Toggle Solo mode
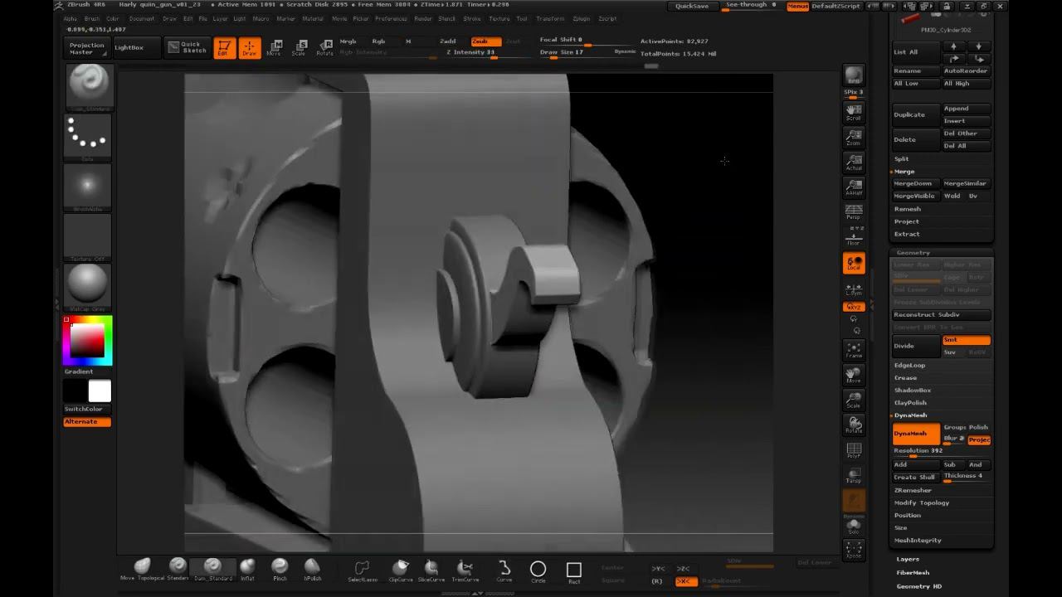The height and width of the screenshot is (597, 1062). point(854,526)
